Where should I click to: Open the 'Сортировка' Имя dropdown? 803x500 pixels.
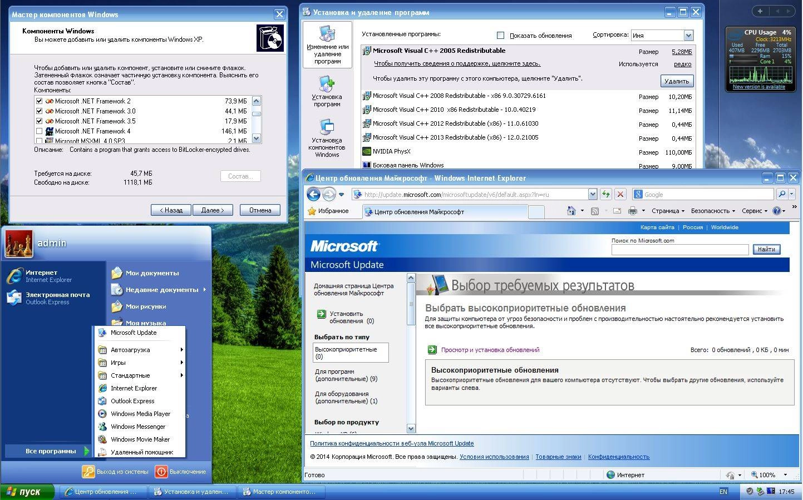(x=688, y=35)
